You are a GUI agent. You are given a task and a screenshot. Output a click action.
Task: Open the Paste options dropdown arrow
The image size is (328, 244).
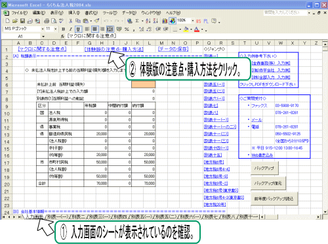(91, 21)
